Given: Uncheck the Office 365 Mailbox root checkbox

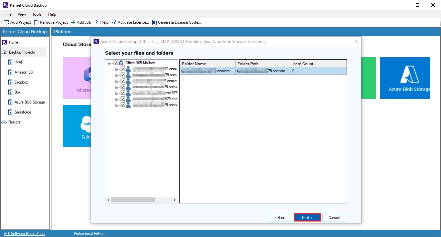Looking at the screenshot, I should click(x=116, y=63).
